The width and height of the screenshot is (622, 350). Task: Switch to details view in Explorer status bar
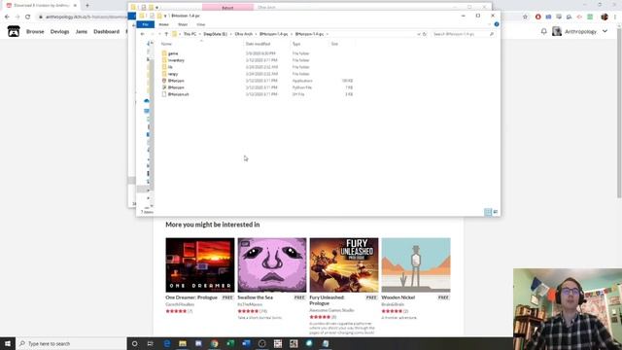click(488, 212)
